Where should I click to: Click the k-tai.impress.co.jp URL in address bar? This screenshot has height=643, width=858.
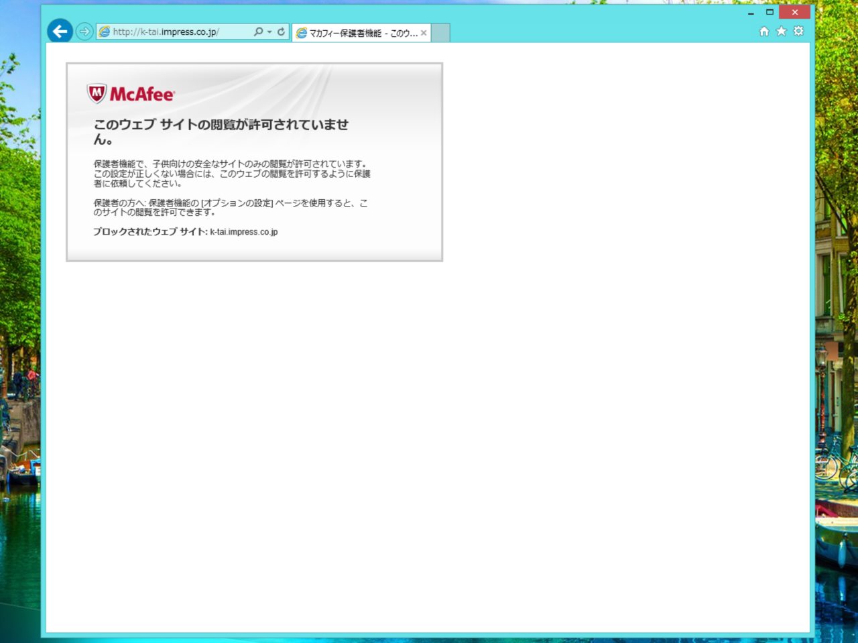pos(166,32)
